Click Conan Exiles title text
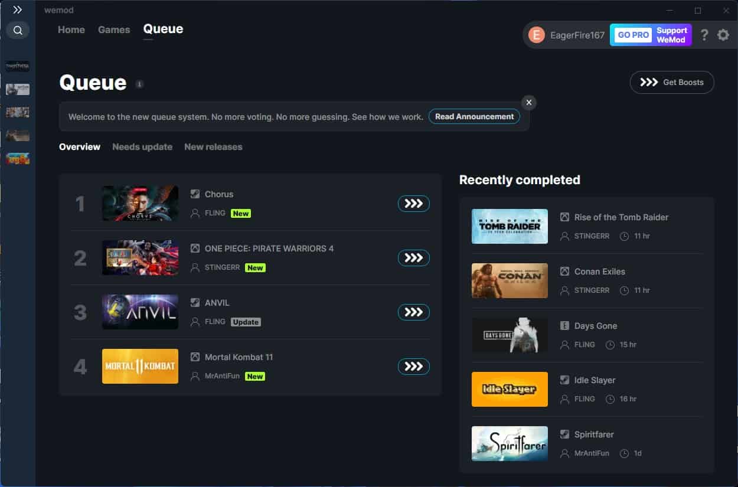This screenshot has width=738, height=487. click(600, 272)
